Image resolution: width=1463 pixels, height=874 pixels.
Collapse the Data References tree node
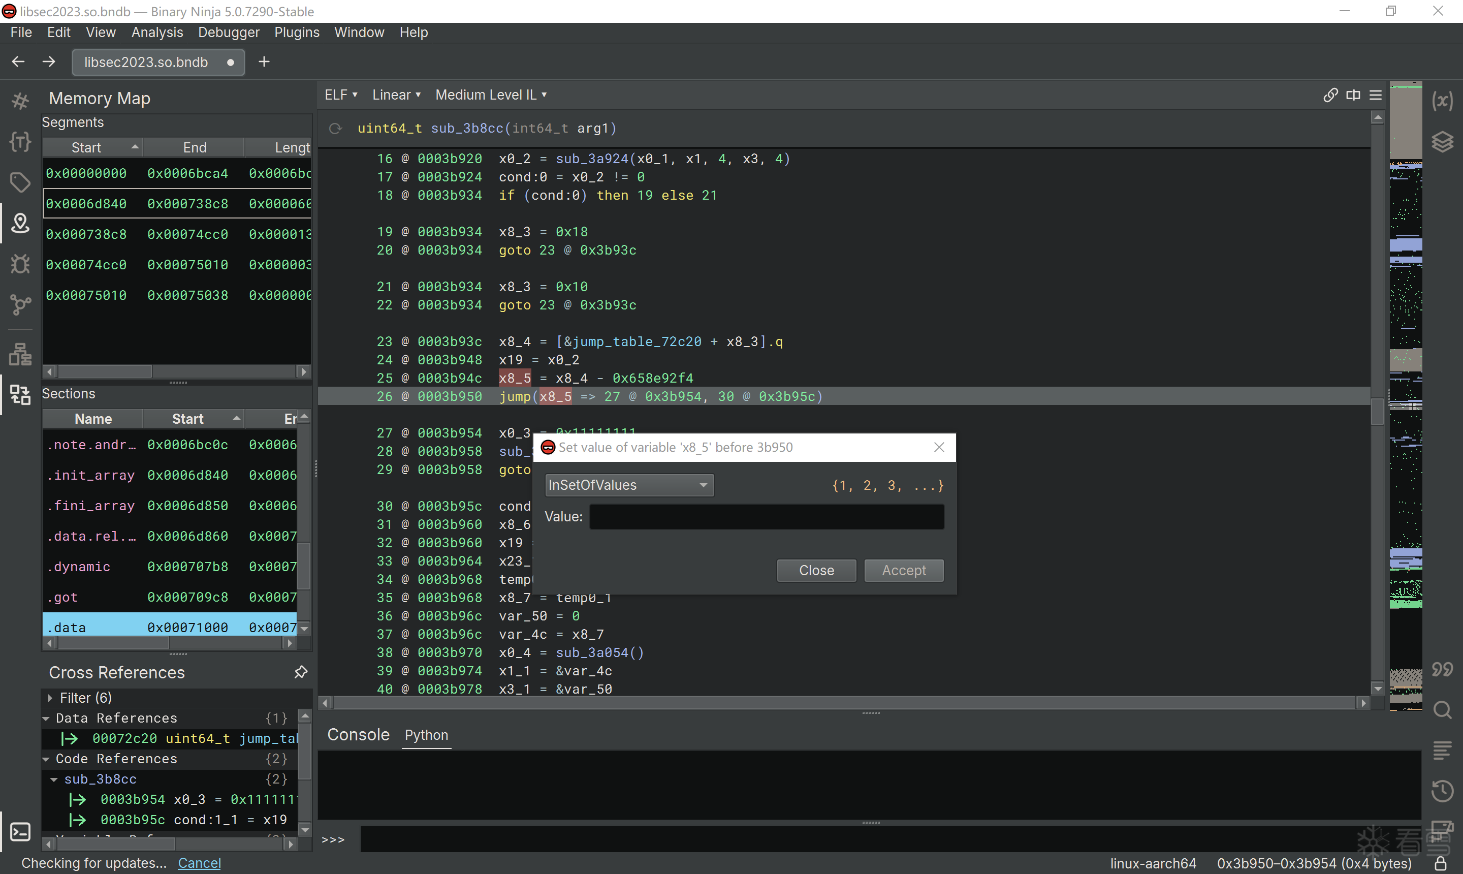pos(46,719)
